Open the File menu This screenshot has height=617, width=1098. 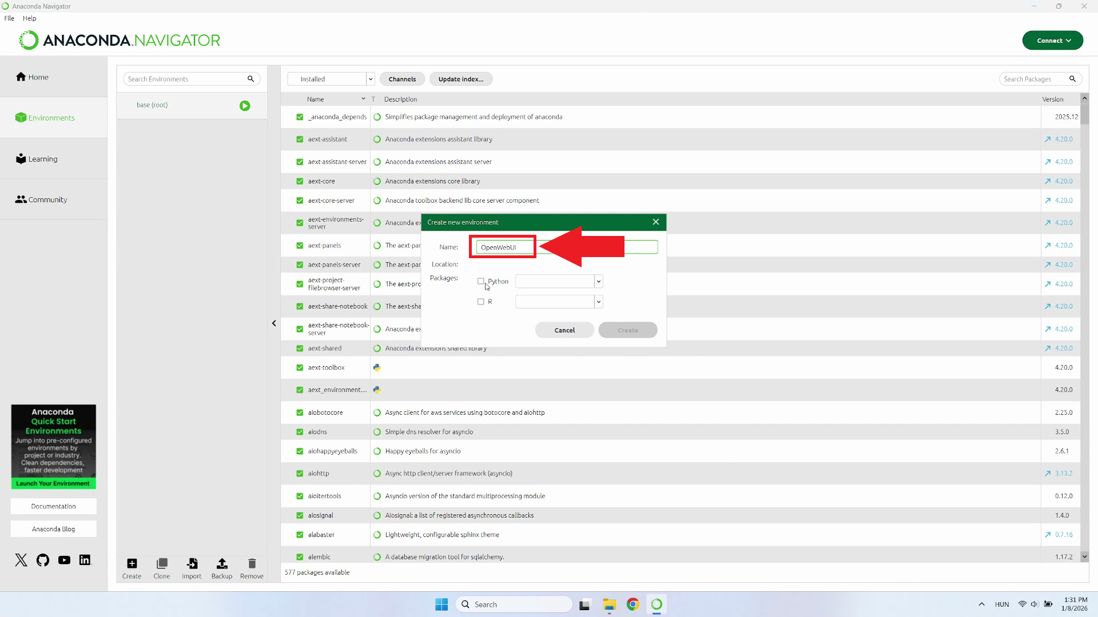pyautogui.click(x=9, y=18)
